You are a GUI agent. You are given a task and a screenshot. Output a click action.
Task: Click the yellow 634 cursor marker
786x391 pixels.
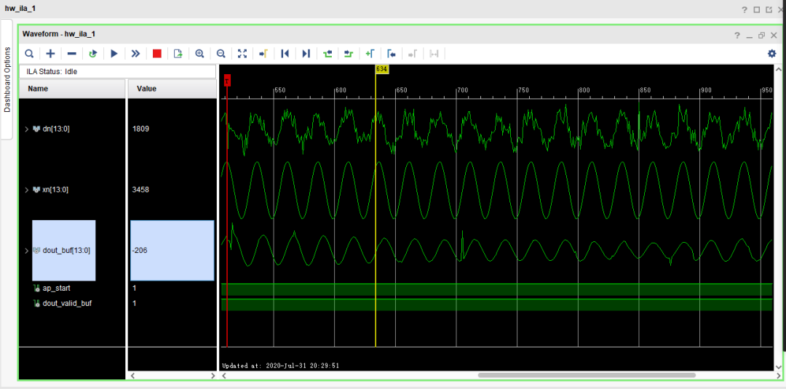tap(381, 69)
